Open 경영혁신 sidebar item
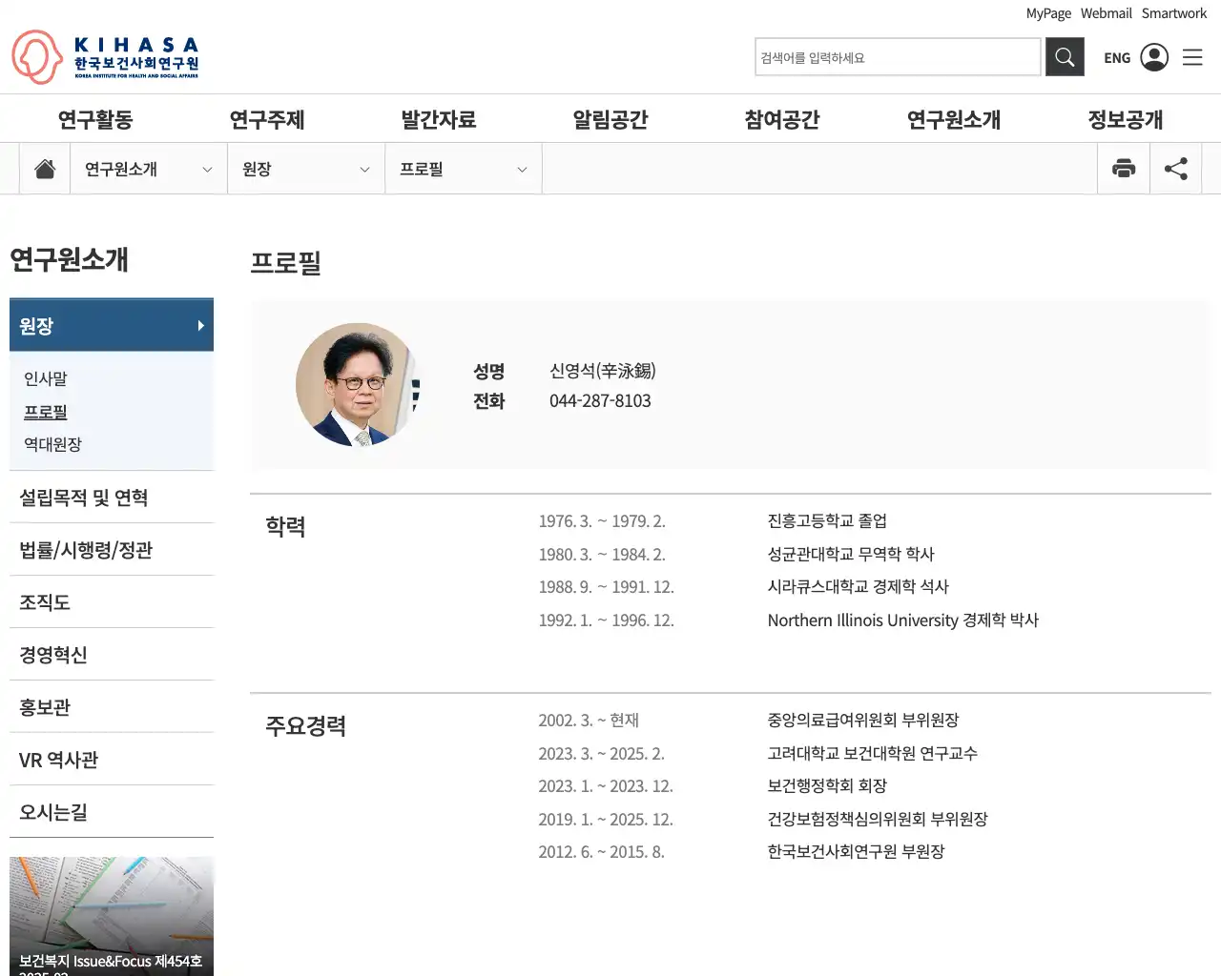The height and width of the screenshot is (976, 1221). click(112, 655)
